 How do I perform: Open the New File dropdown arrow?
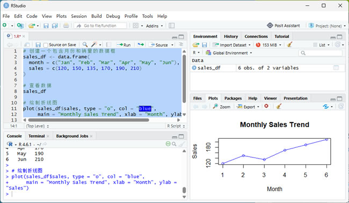pyautogui.click(x=12, y=26)
